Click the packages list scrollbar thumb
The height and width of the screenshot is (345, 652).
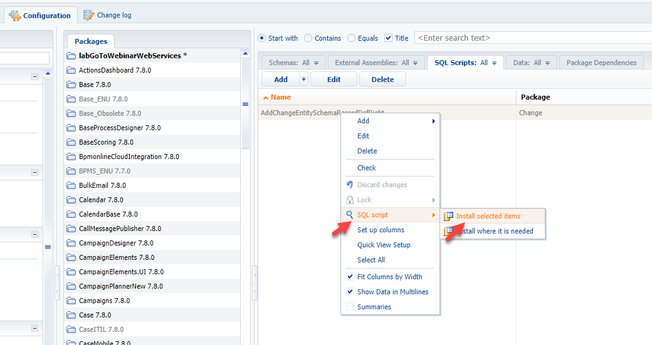245,104
